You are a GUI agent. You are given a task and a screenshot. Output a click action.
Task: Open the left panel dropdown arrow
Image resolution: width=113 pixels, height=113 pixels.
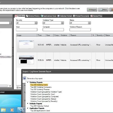click(x=10, y=23)
